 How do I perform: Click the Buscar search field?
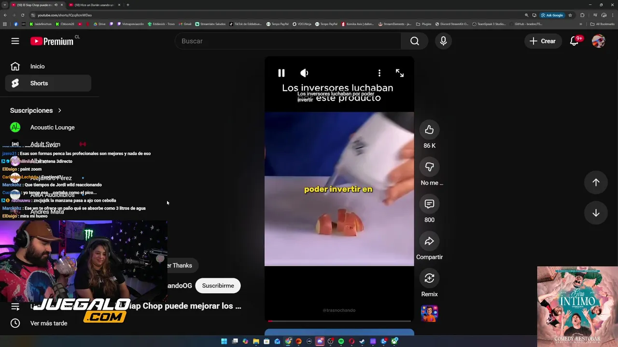(288, 41)
